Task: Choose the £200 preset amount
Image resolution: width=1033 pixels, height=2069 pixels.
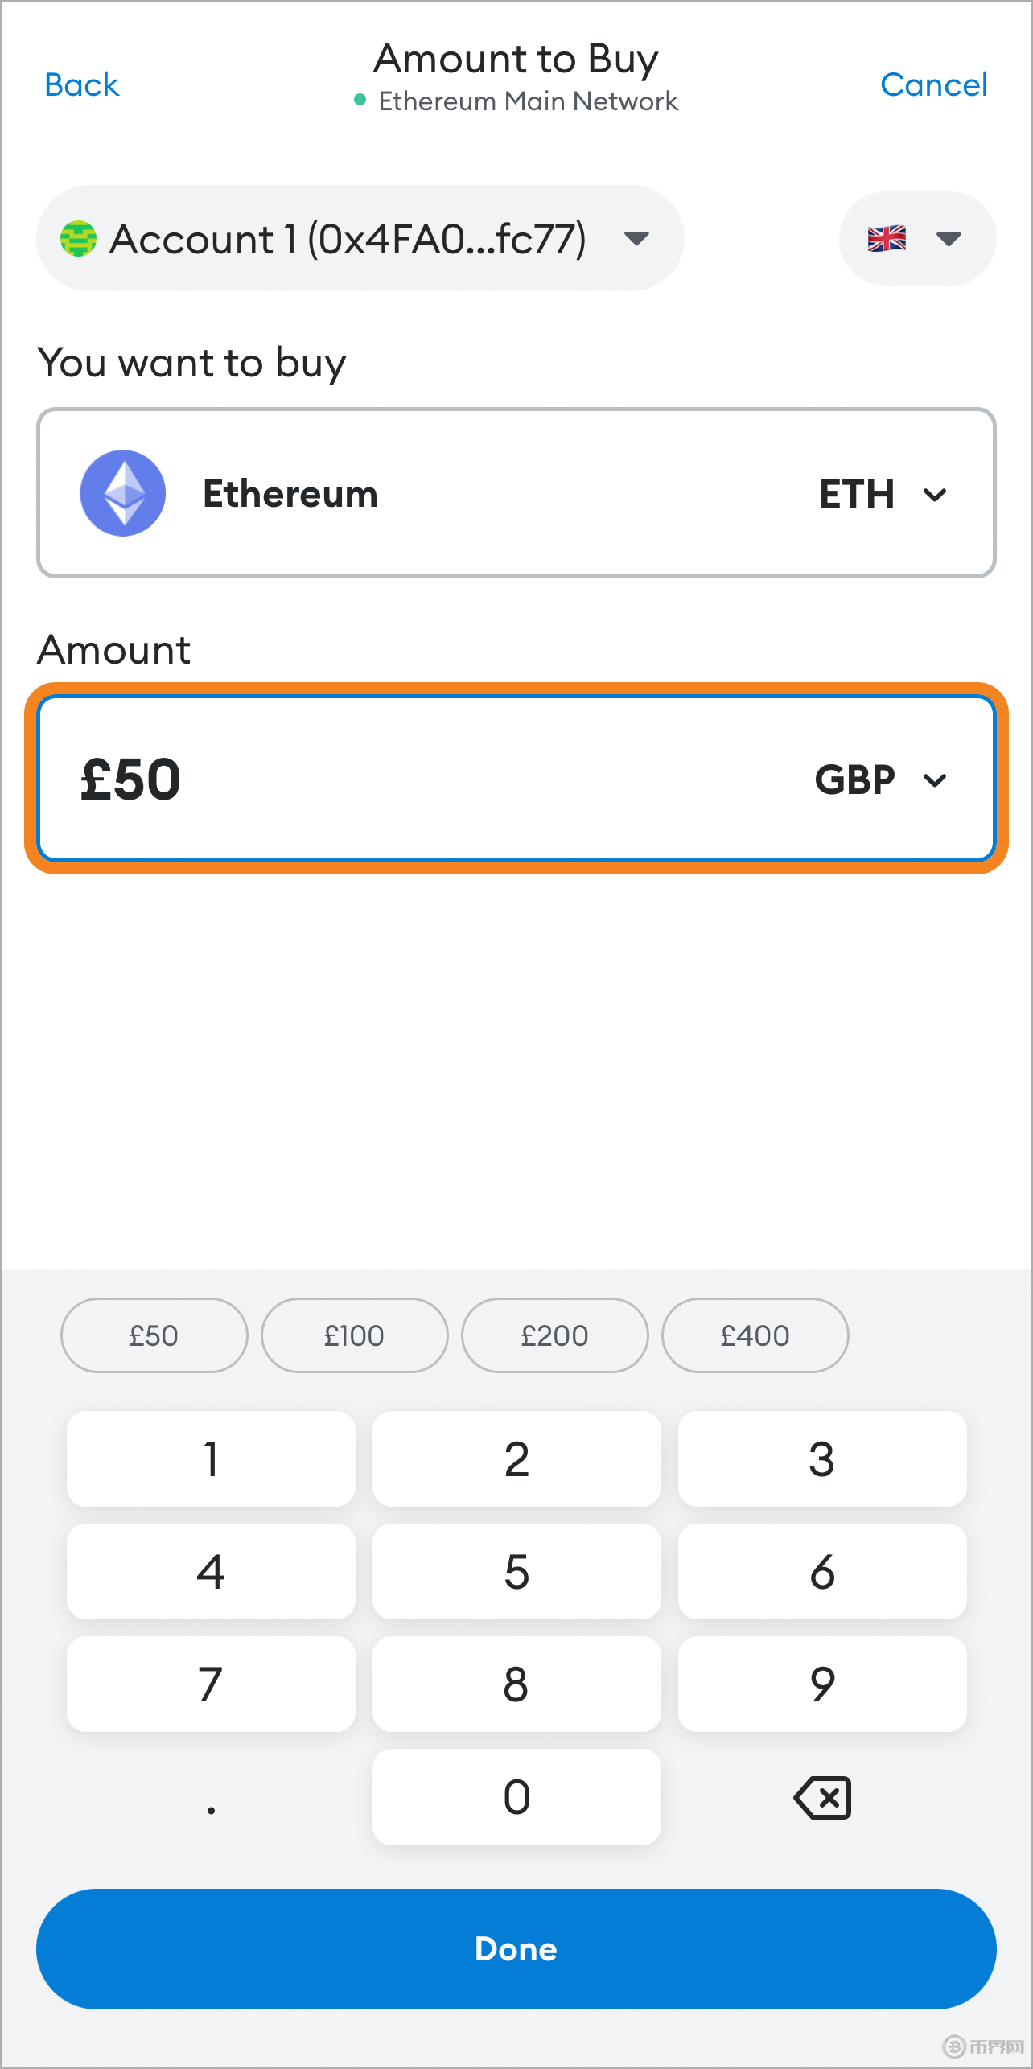Action: tap(554, 1335)
